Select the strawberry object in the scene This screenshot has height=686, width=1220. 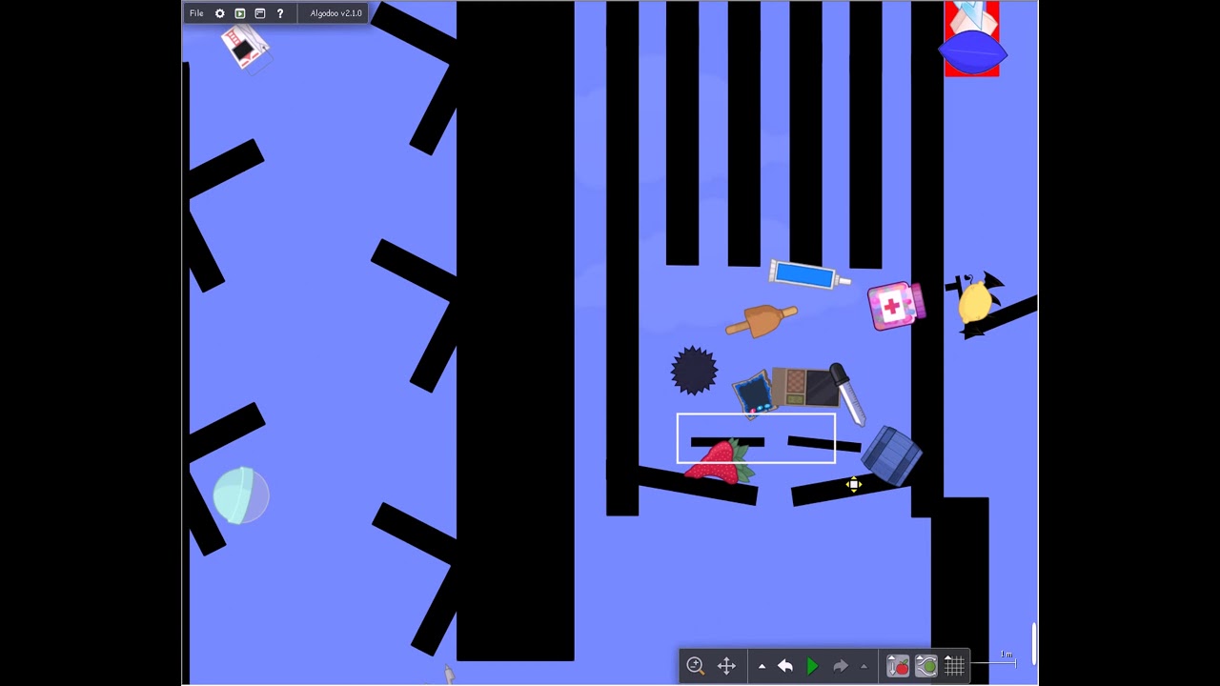click(x=721, y=462)
